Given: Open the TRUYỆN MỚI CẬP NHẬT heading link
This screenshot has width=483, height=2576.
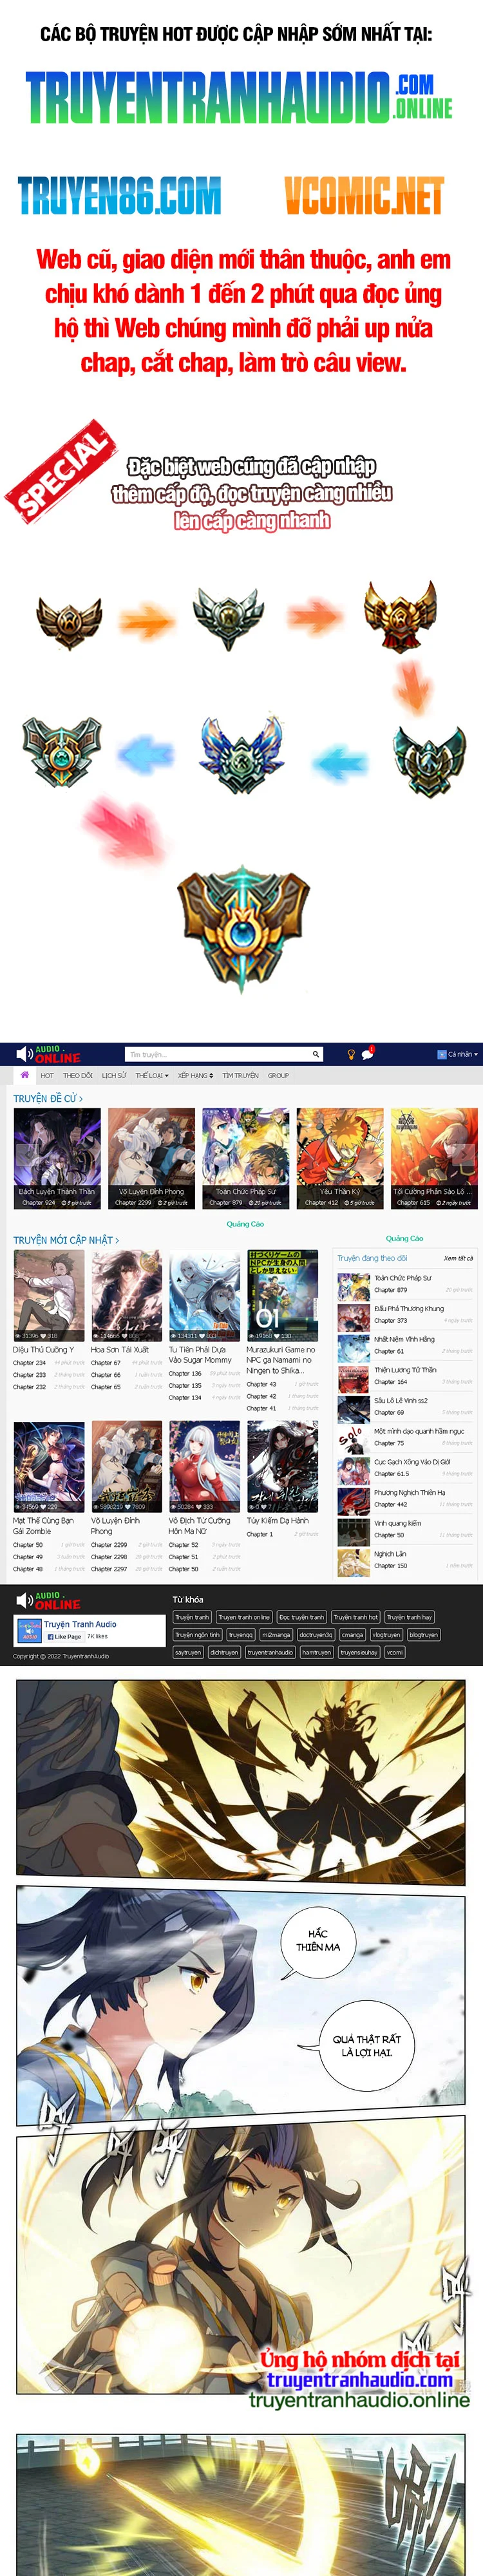Looking at the screenshot, I should click(66, 1240).
